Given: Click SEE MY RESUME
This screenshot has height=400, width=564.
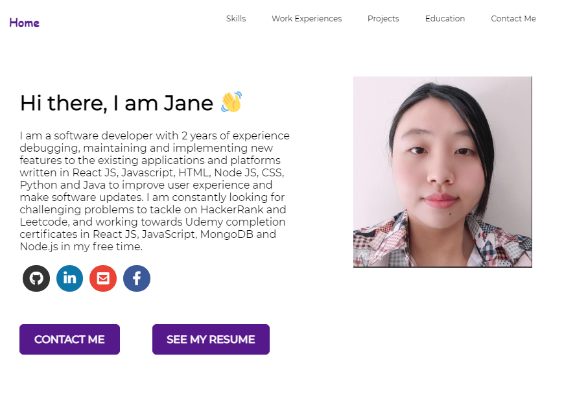Looking at the screenshot, I should tap(211, 339).
